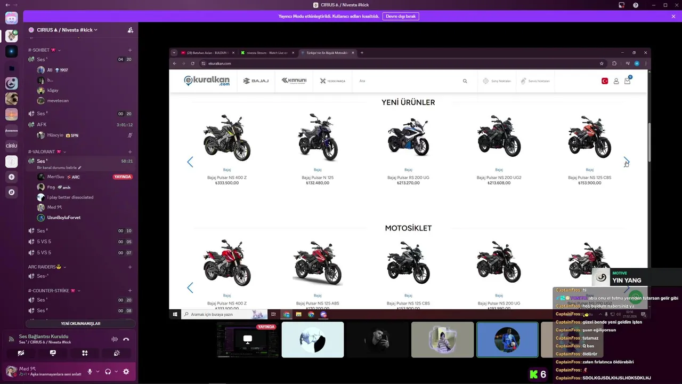Open the Kanuni brand menu

click(294, 81)
